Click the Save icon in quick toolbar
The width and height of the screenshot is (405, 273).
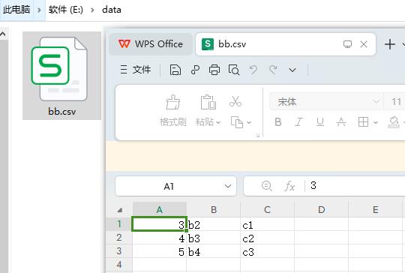pyautogui.click(x=175, y=70)
